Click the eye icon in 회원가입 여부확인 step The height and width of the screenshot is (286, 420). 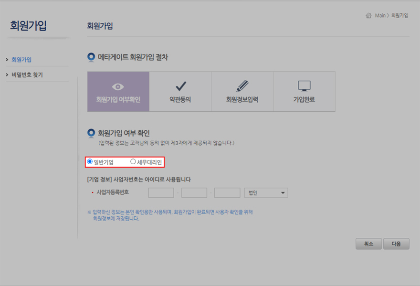pos(118,87)
